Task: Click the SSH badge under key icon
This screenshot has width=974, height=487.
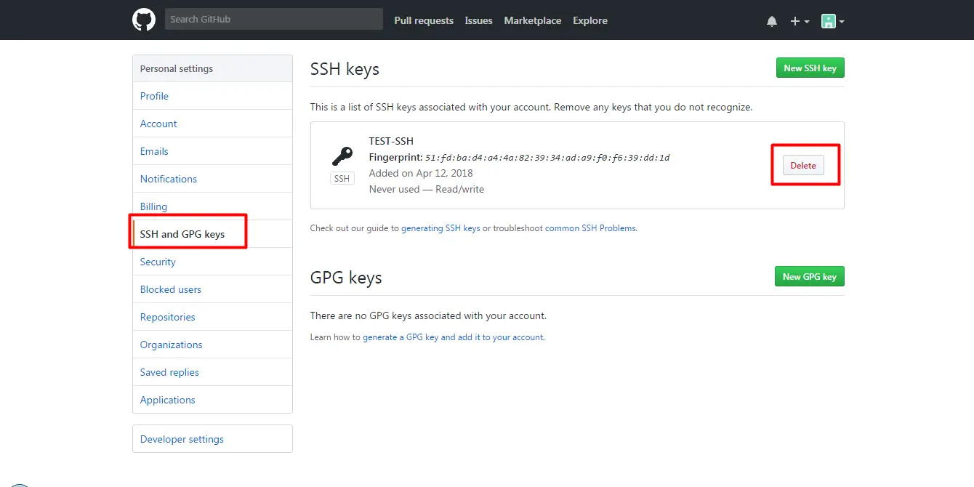Action: click(342, 178)
